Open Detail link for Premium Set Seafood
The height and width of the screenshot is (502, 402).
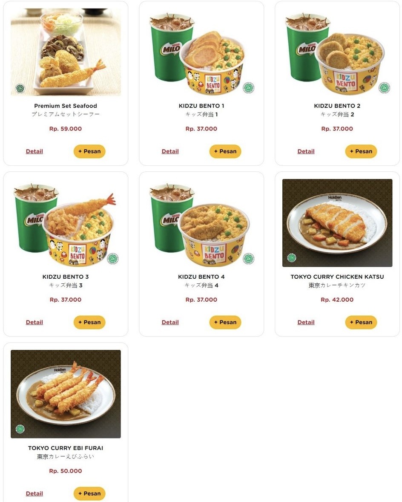click(34, 151)
